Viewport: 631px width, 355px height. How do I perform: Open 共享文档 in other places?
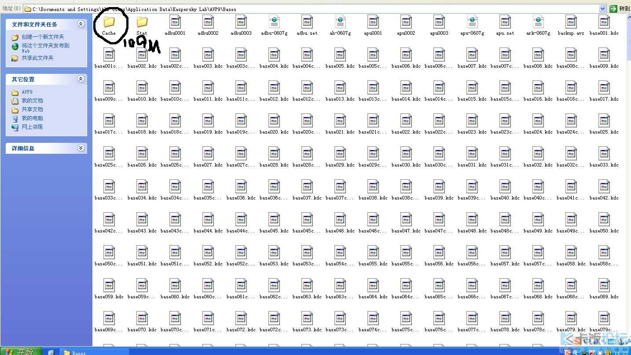pyautogui.click(x=32, y=109)
